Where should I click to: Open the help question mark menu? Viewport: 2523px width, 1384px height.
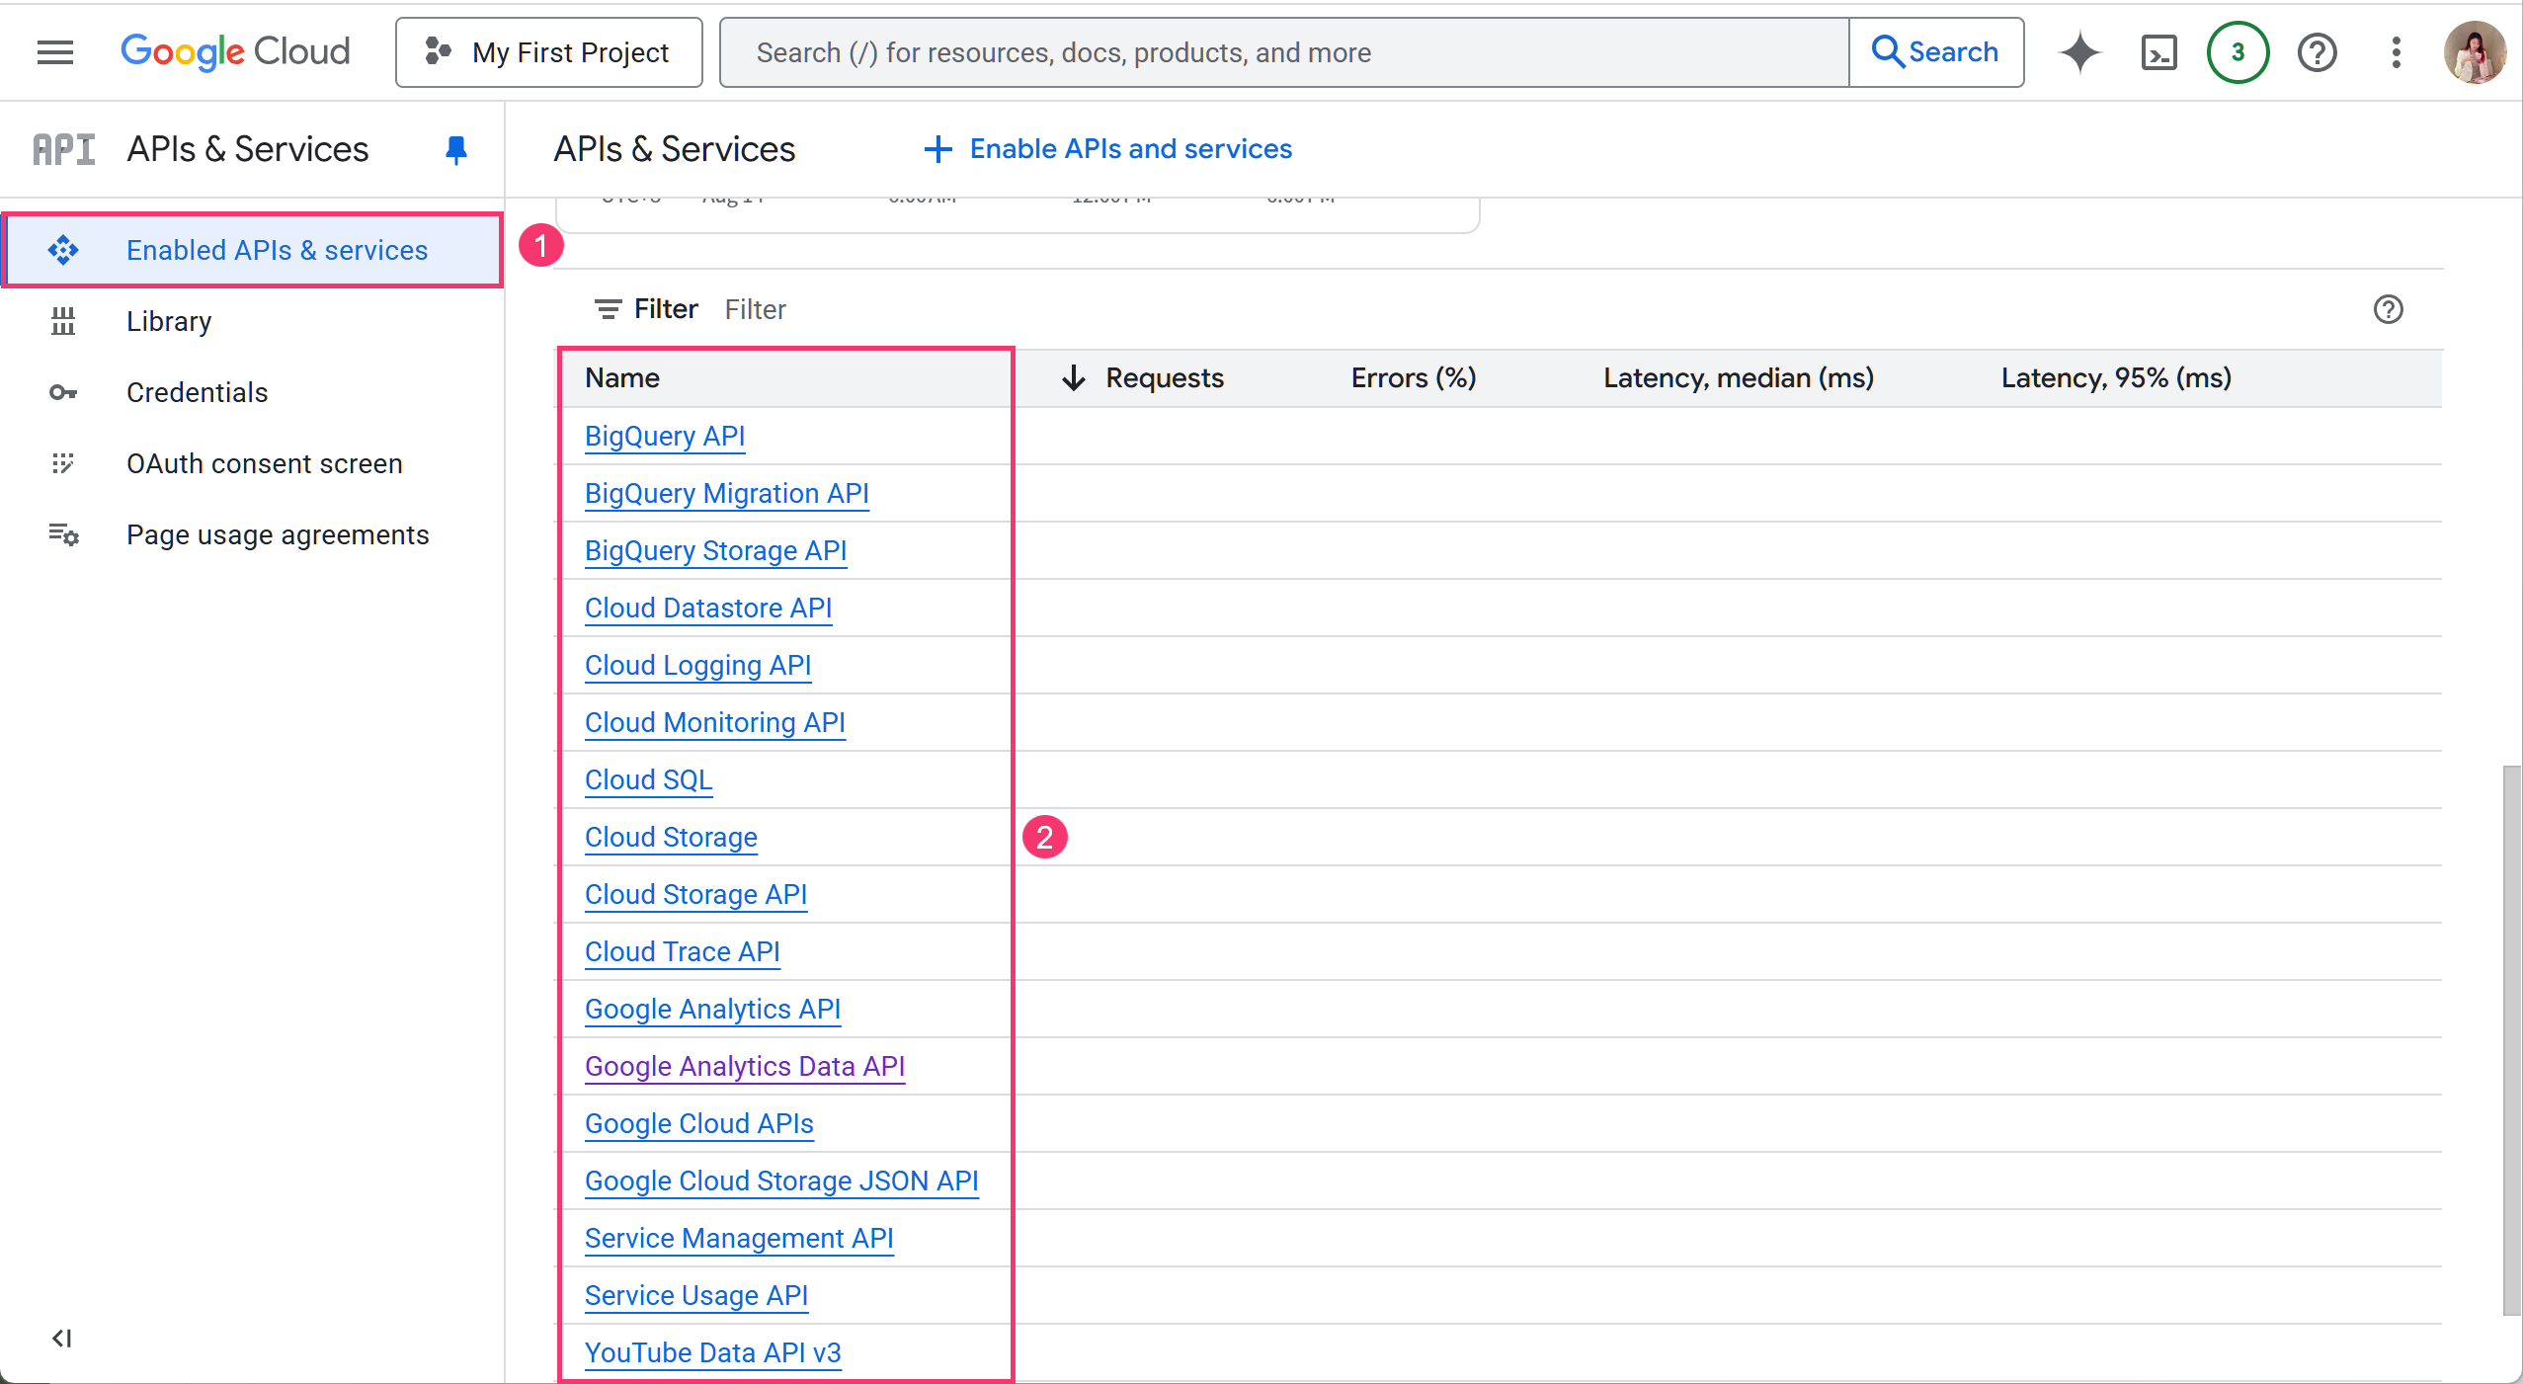(x=2317, y=52)
